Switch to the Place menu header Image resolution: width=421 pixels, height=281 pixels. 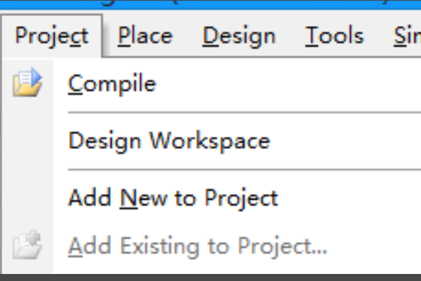145,36
